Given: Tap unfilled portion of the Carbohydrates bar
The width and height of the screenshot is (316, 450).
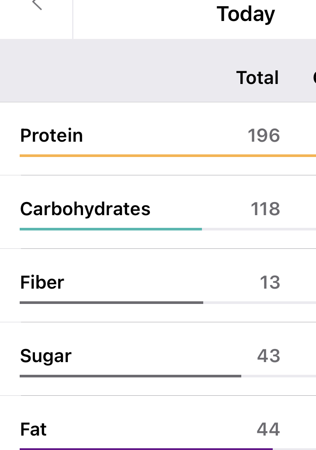Looking at the screenshot, I should (259, 229).
